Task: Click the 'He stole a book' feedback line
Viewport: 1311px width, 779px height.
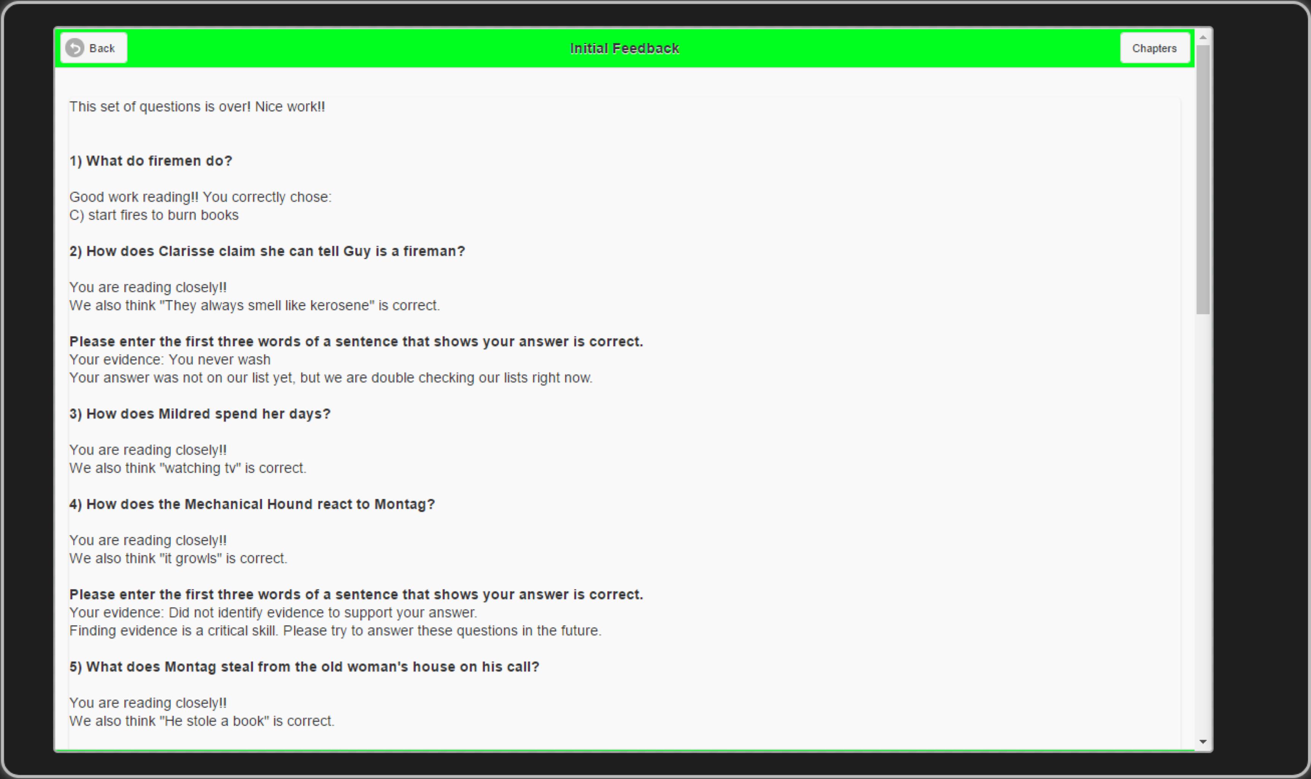Action: point(202,721)
